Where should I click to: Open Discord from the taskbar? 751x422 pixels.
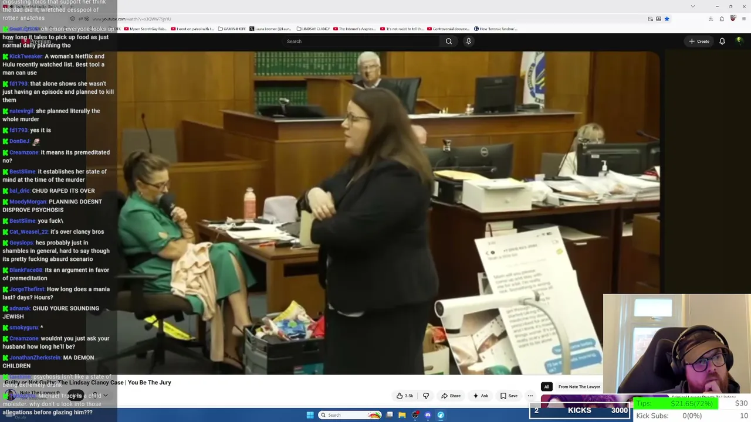point(428,415)
